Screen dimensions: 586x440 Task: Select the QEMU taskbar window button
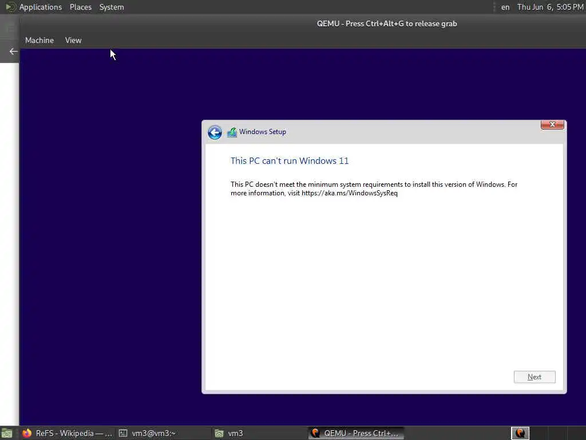click(357, 433)
